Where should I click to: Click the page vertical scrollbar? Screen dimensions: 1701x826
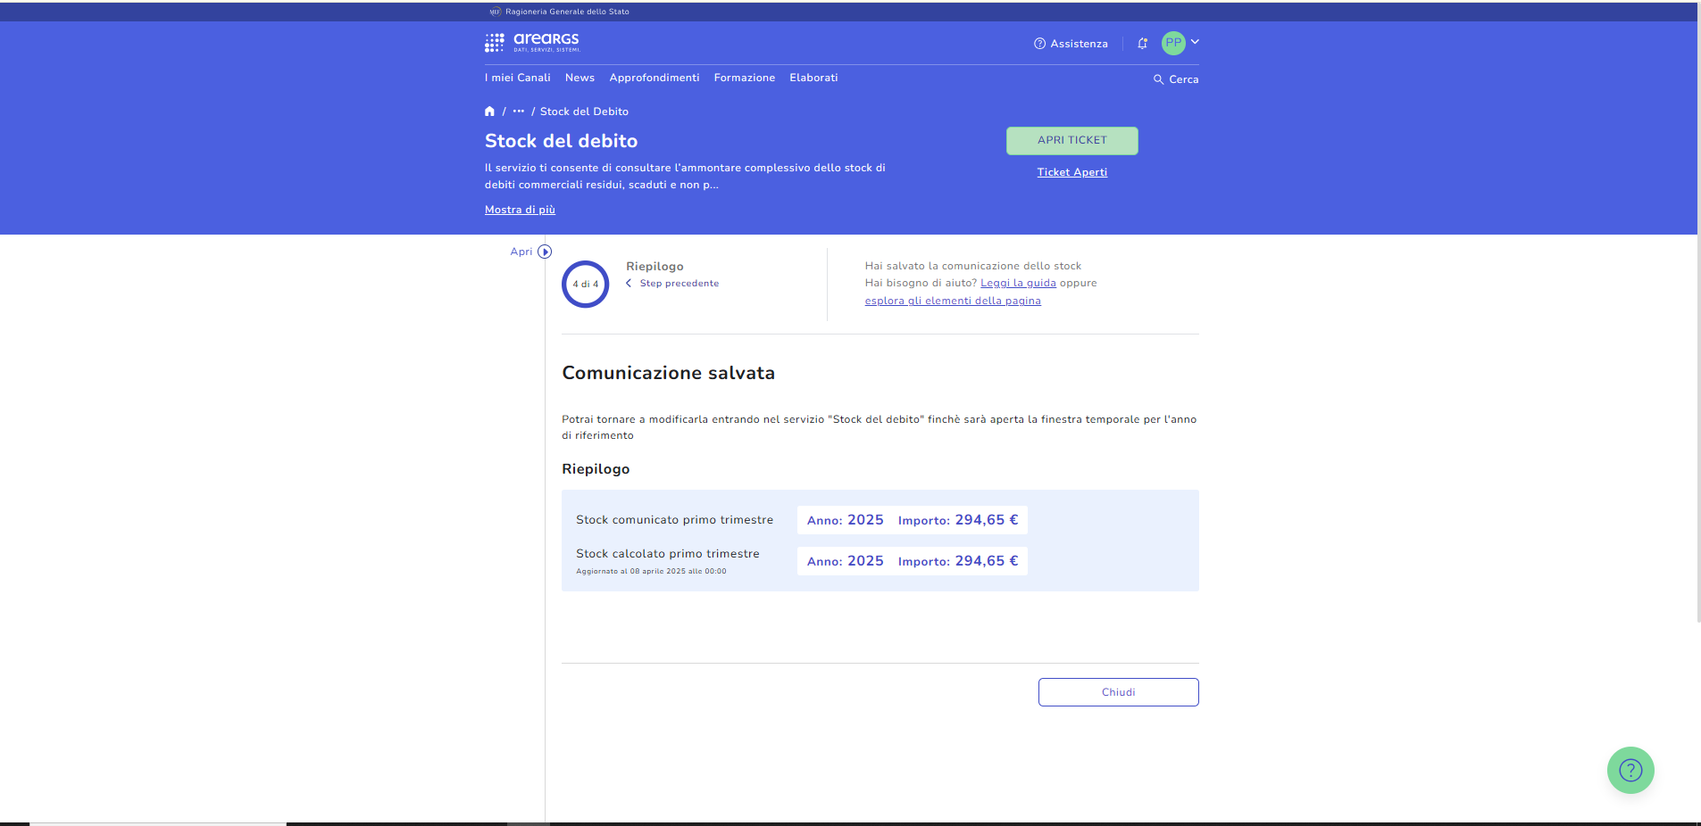1697,357
